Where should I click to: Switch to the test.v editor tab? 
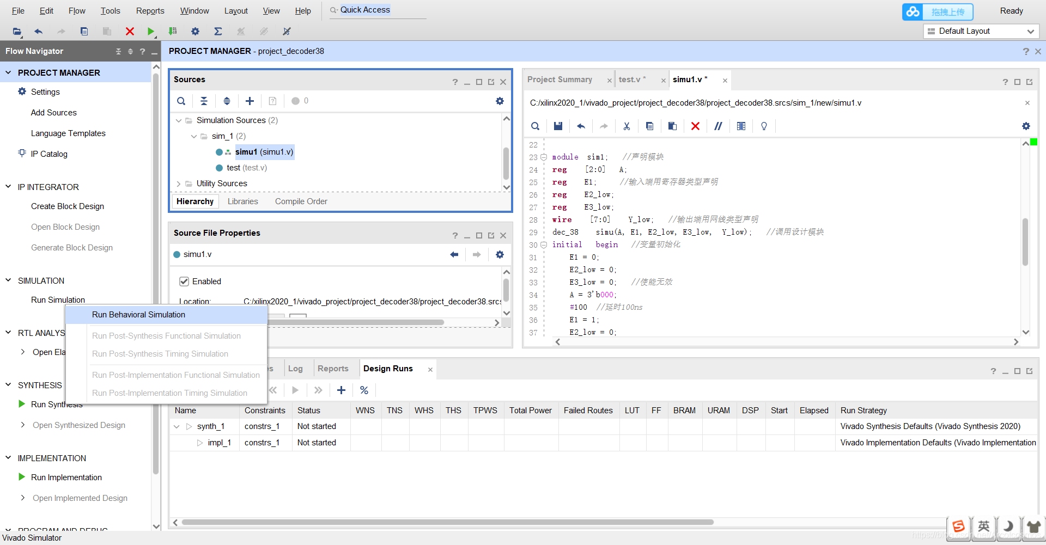click(x=631, y=79)
